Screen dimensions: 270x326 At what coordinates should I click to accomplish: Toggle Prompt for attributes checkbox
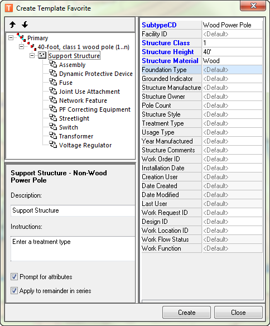coord(14,277)
